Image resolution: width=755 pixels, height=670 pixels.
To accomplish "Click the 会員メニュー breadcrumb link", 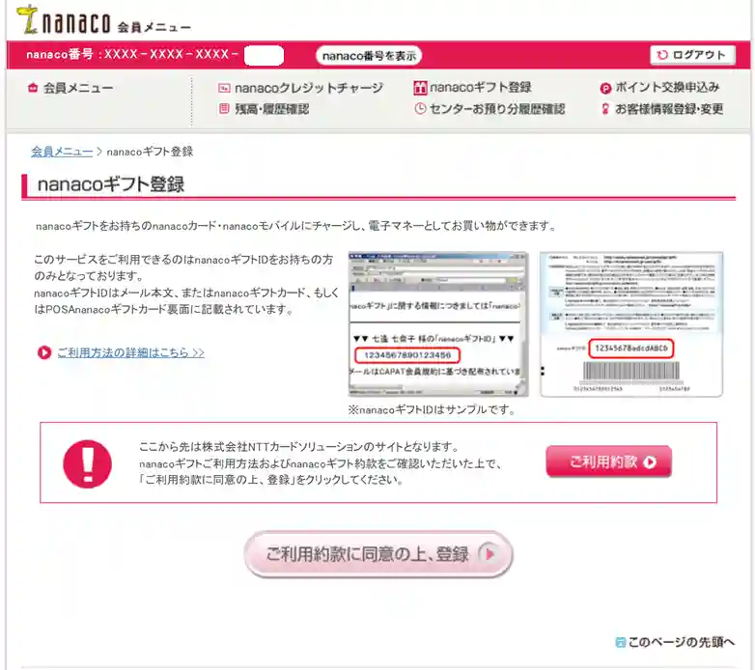I will point(62,152).
